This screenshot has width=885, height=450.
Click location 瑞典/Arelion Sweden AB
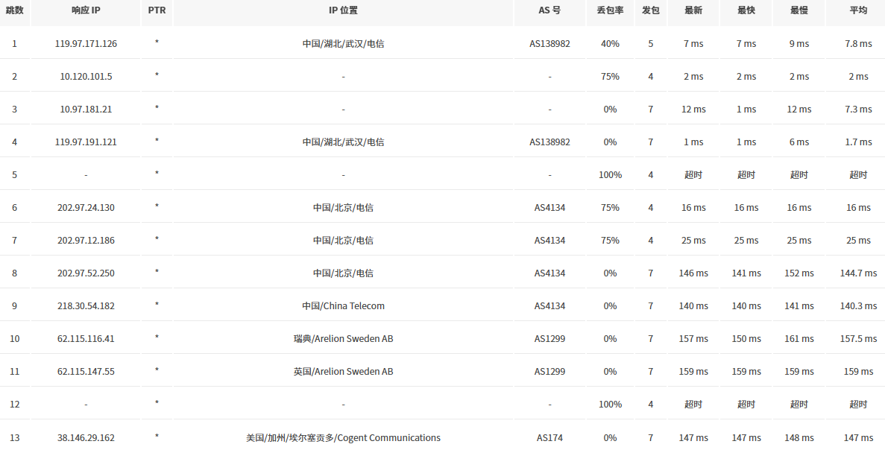(343, 338)
